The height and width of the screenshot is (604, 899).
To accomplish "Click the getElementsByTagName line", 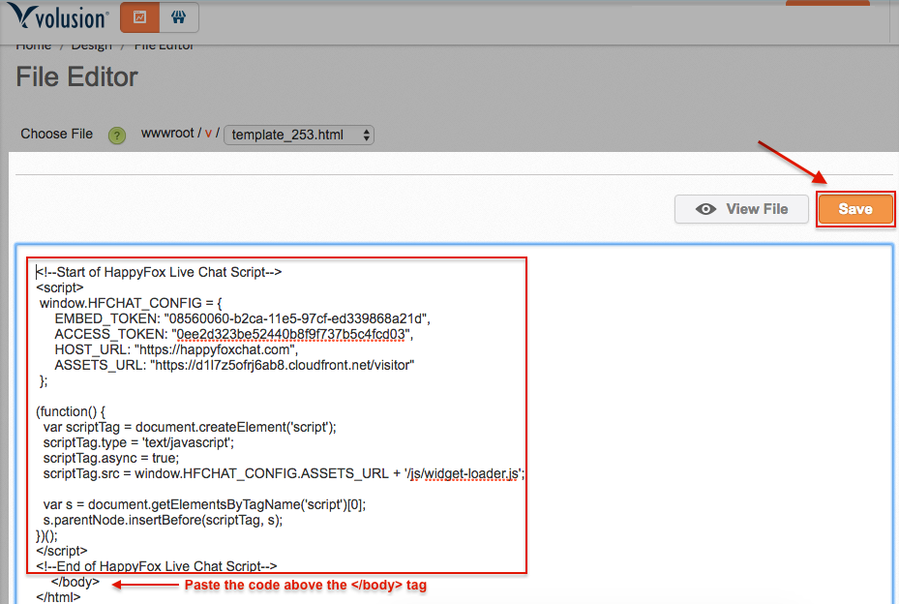I will (205, 504).
